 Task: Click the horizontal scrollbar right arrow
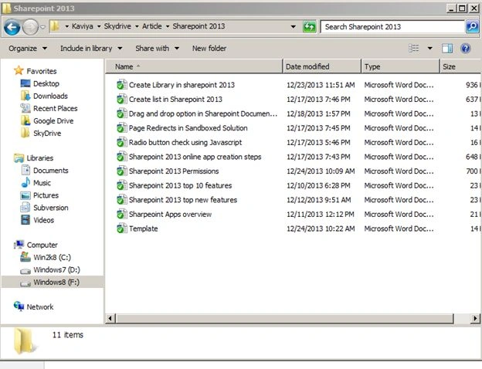coord(475,318)
